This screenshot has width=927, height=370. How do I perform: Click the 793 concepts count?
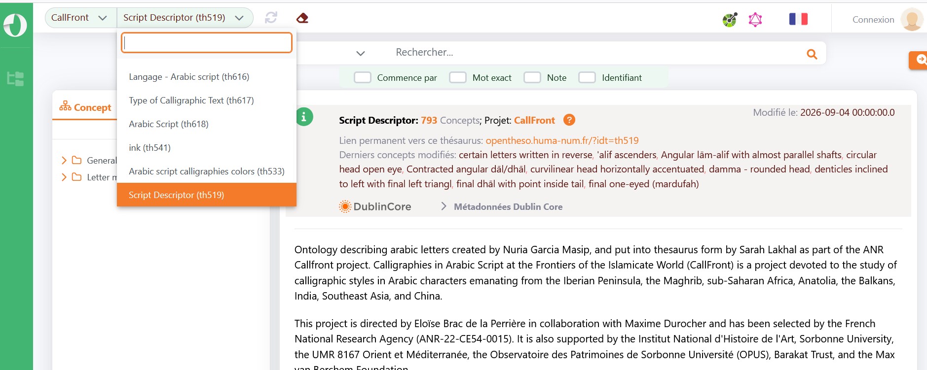[429, 120]
